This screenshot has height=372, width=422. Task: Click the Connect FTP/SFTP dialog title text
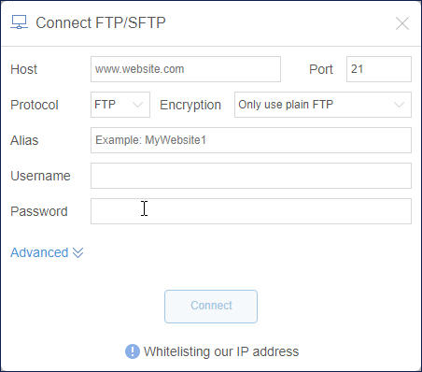101,22
